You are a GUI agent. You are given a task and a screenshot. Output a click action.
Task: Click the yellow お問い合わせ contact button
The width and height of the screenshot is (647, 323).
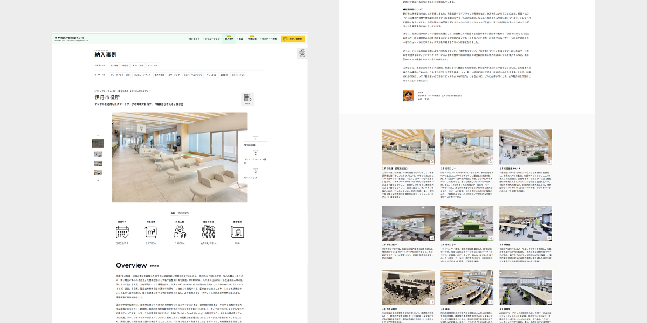293,39
